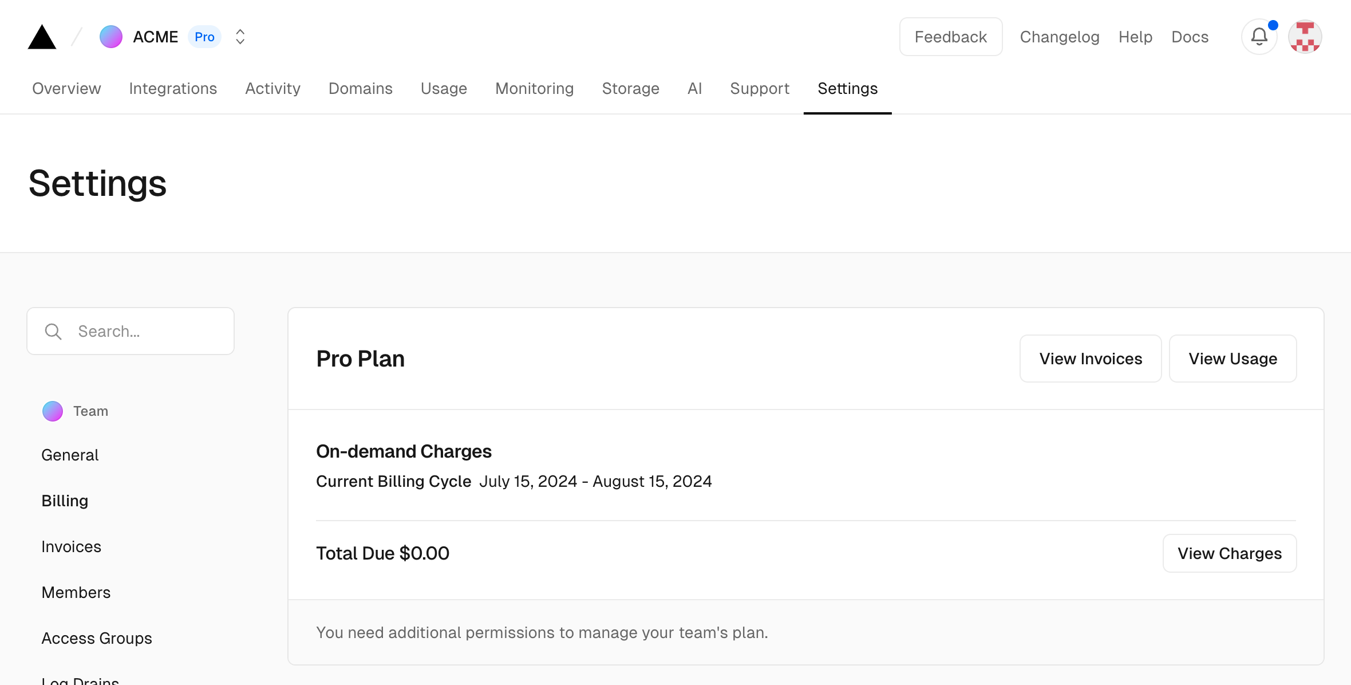Image resolution: width=1351 pixels, height=685 pixels.
Task: Open the Integrations tab
Action: coord(173,88)
